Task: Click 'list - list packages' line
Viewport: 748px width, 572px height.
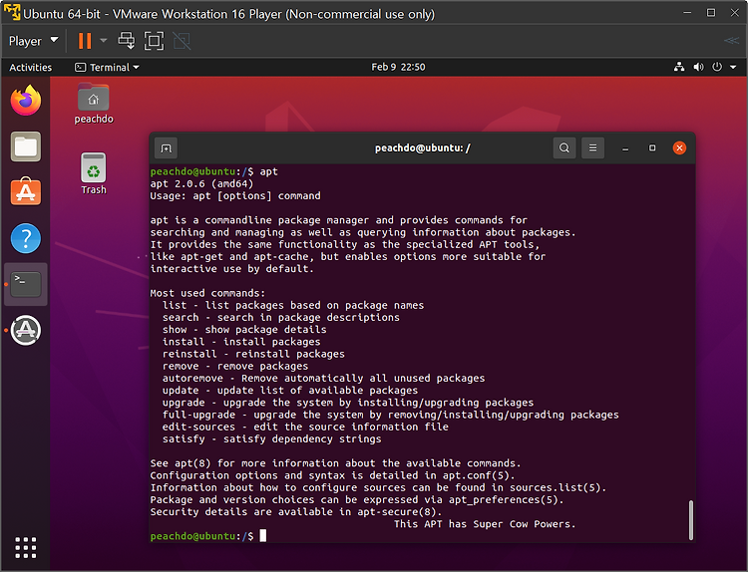Action: coord(293,305)
